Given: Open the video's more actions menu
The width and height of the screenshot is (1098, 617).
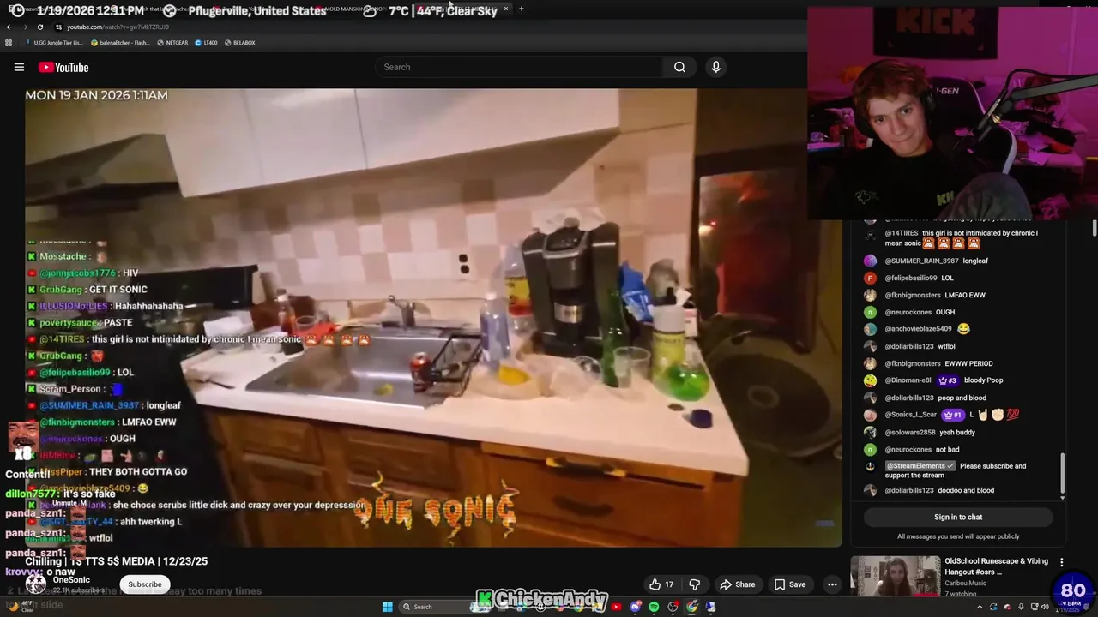Looking at the screenshot, I should pyautogui.click(x=832, y=584).
